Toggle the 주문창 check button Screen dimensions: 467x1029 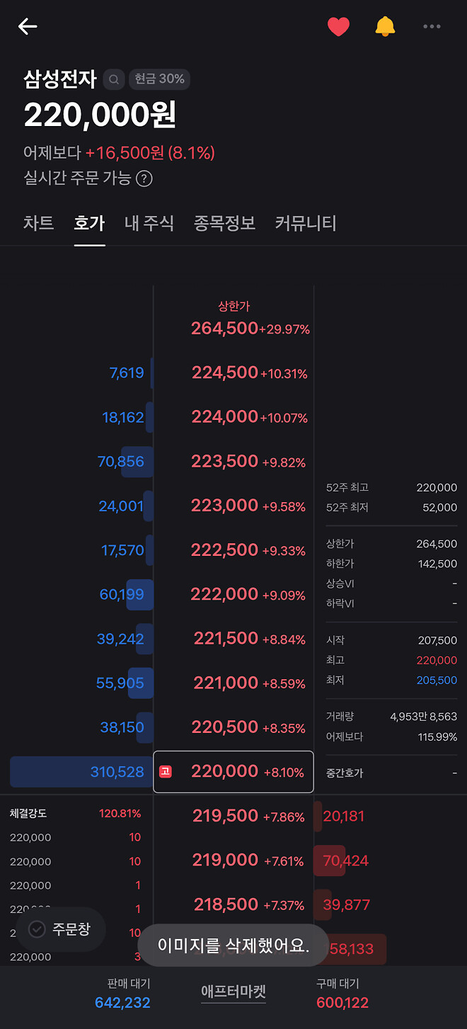pos(60,929)
